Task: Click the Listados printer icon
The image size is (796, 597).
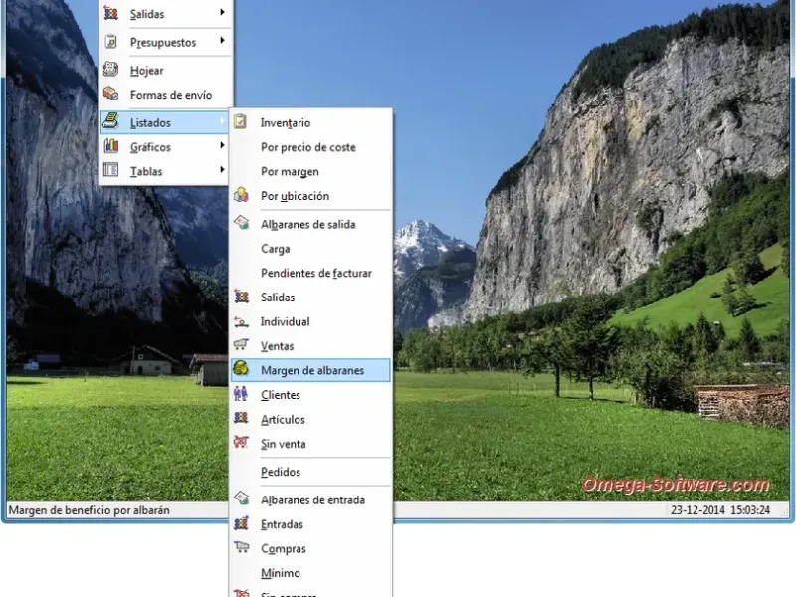Action: click(110, 121)
